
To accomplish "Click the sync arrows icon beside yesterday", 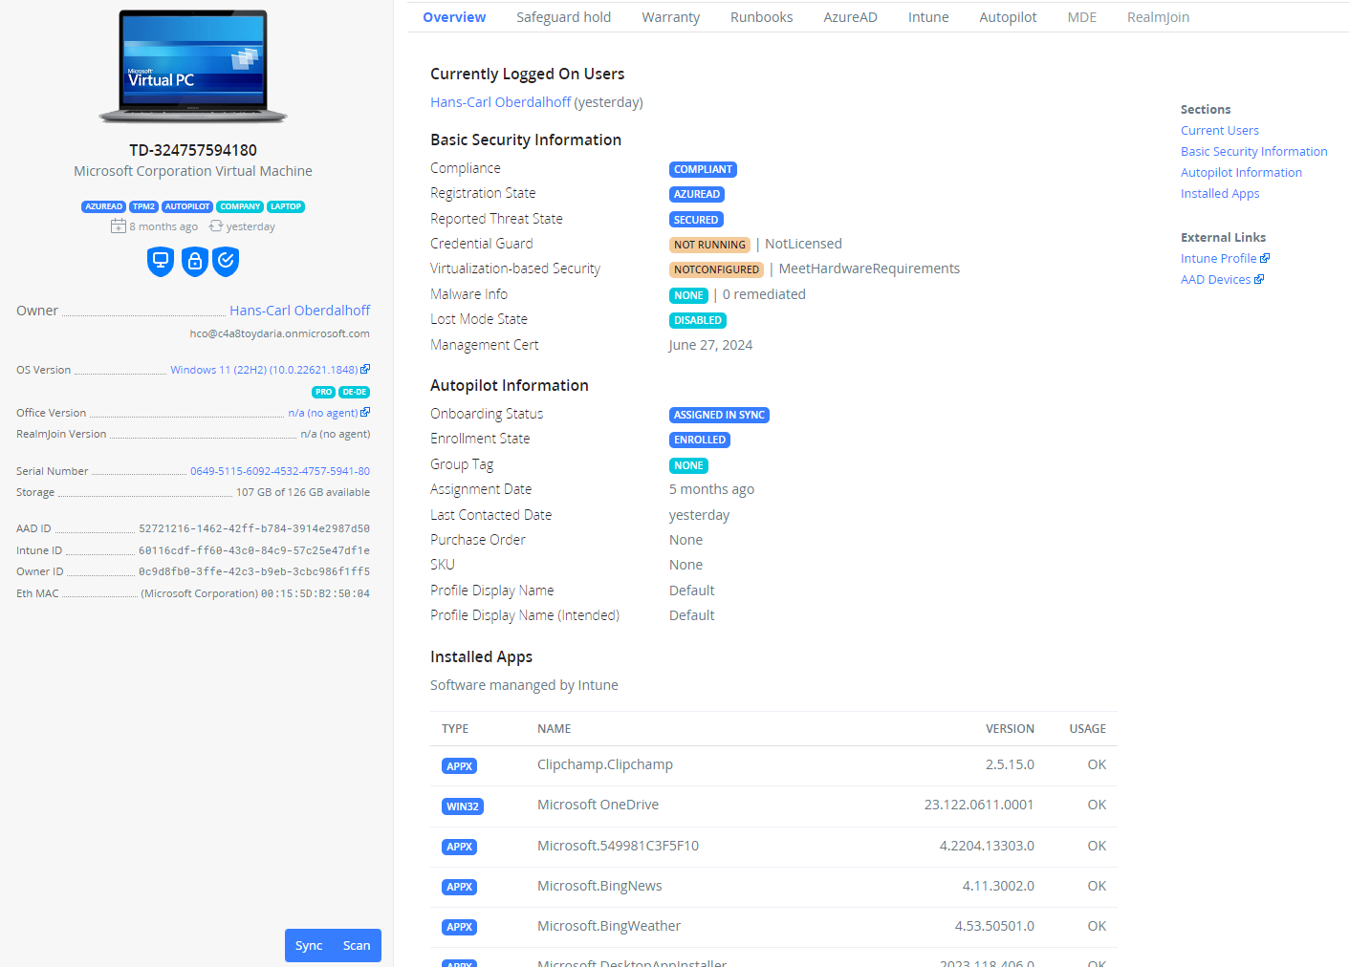I will point(216,226).
